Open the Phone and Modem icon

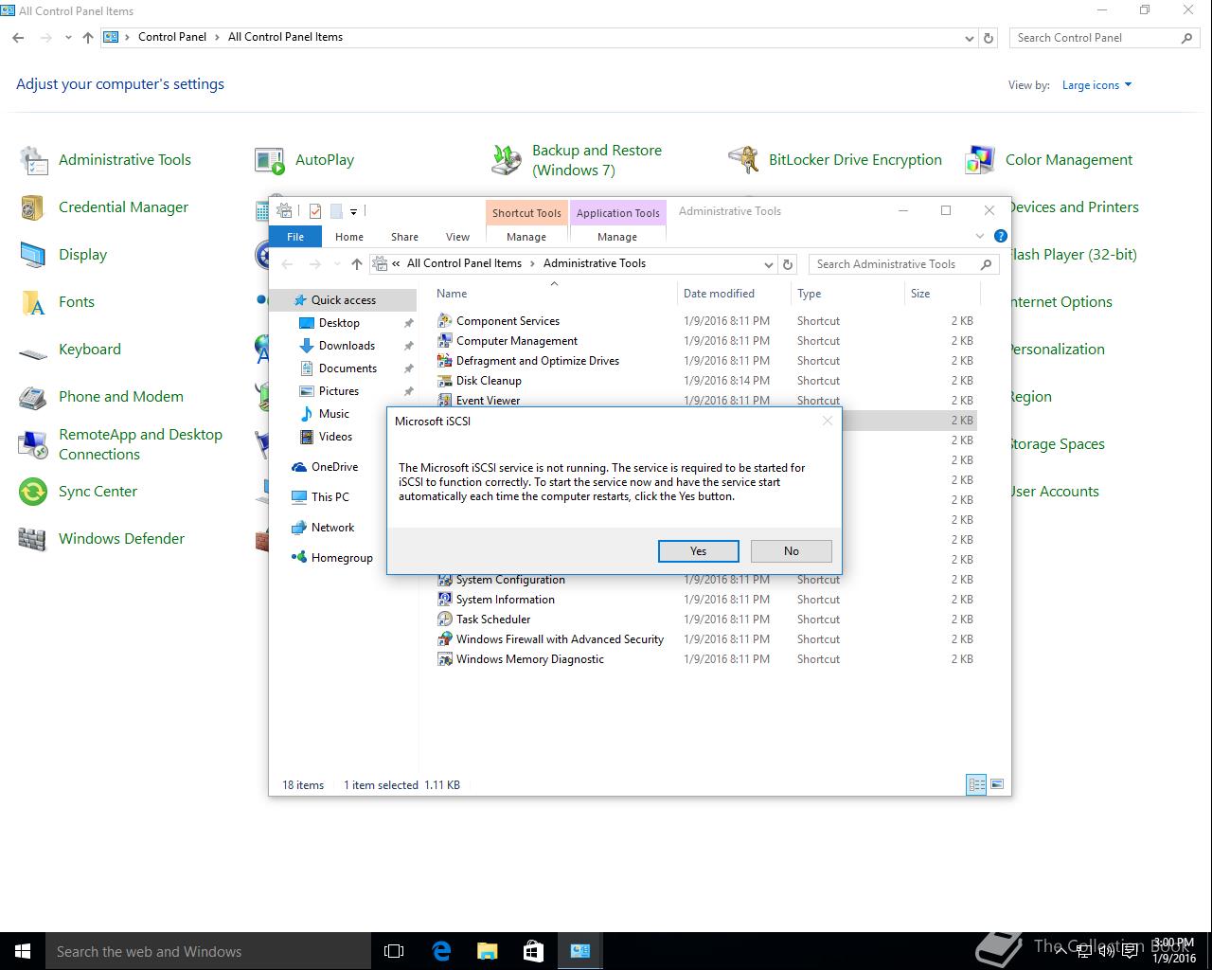coord(34,397)
